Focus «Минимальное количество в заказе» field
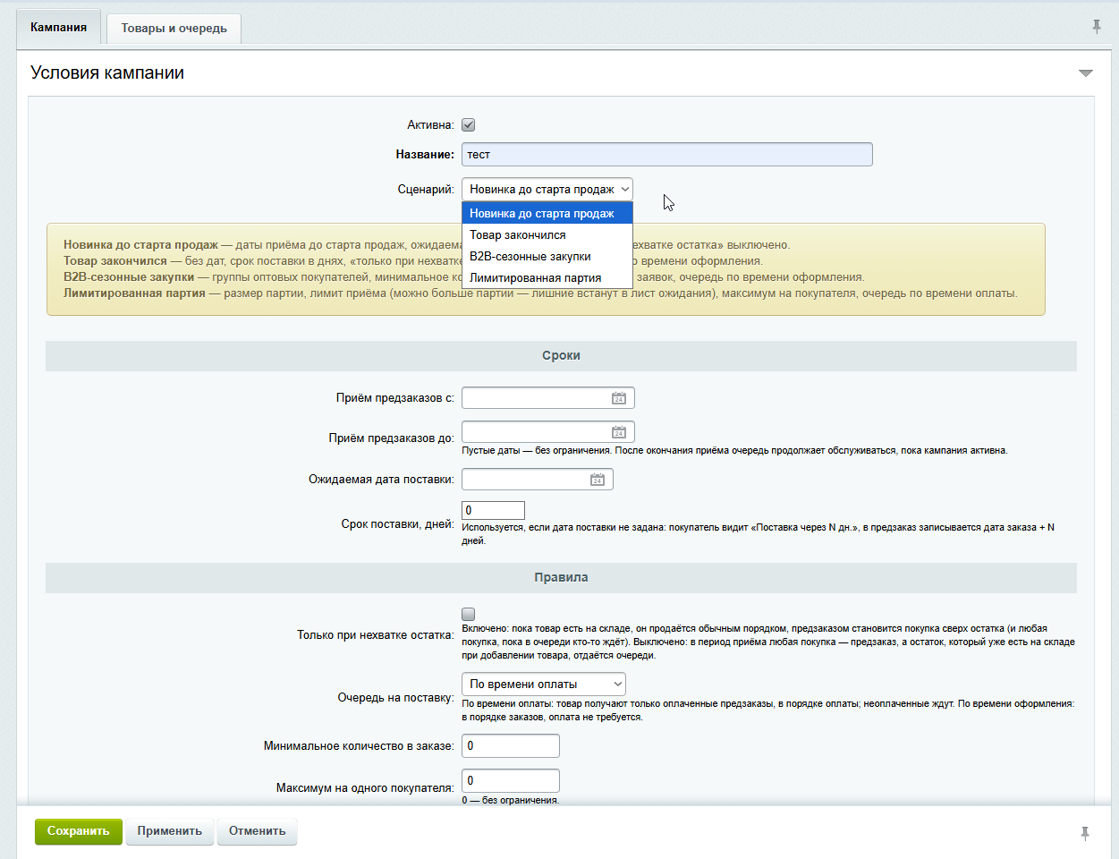This screenshot has width=1119, height=859. click(x=511, y=745)
